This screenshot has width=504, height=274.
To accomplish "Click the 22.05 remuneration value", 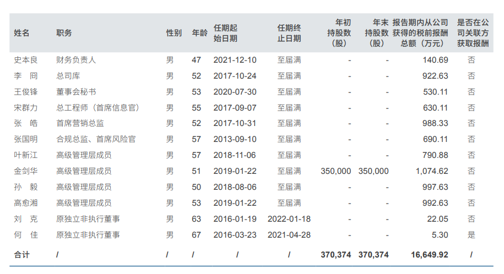I will point(437,219).
